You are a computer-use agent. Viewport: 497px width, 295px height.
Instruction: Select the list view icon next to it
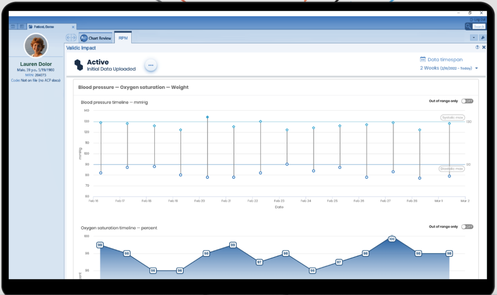tap(21, 26)
